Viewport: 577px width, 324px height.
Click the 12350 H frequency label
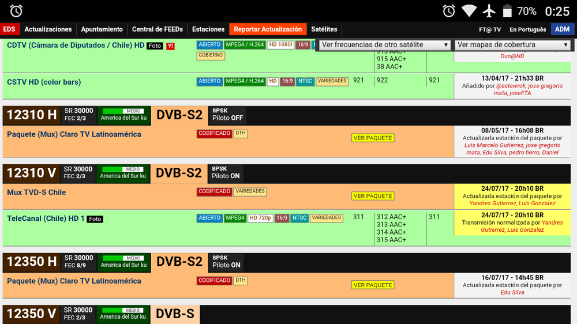pyautogui.click(x=32, y=262)
